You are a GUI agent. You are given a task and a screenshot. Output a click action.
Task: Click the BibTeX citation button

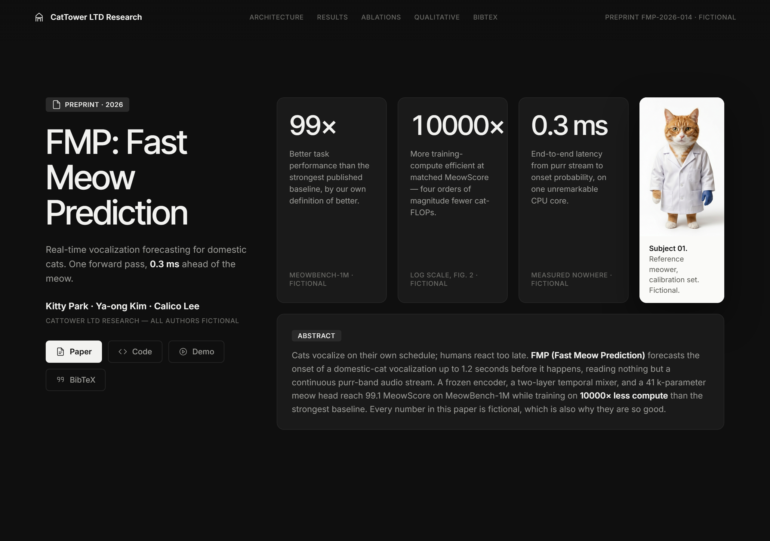75,380
